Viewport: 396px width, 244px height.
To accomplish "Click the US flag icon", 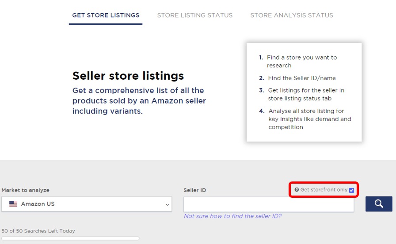I will pyautogui.click(x=13, y=204).
